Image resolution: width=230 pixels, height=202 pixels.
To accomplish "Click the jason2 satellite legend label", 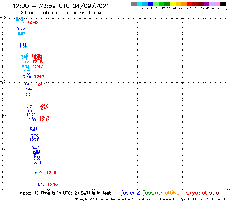I will click(x=131, y=193).
